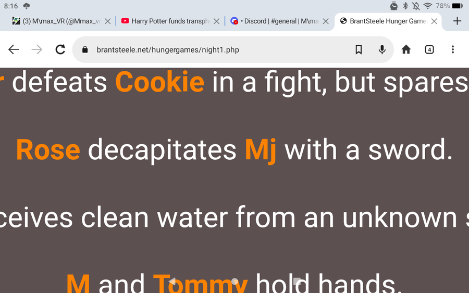Close the BrantSteele Hunger Games tab
Screen dimensions: 469x293
[434, 21]
